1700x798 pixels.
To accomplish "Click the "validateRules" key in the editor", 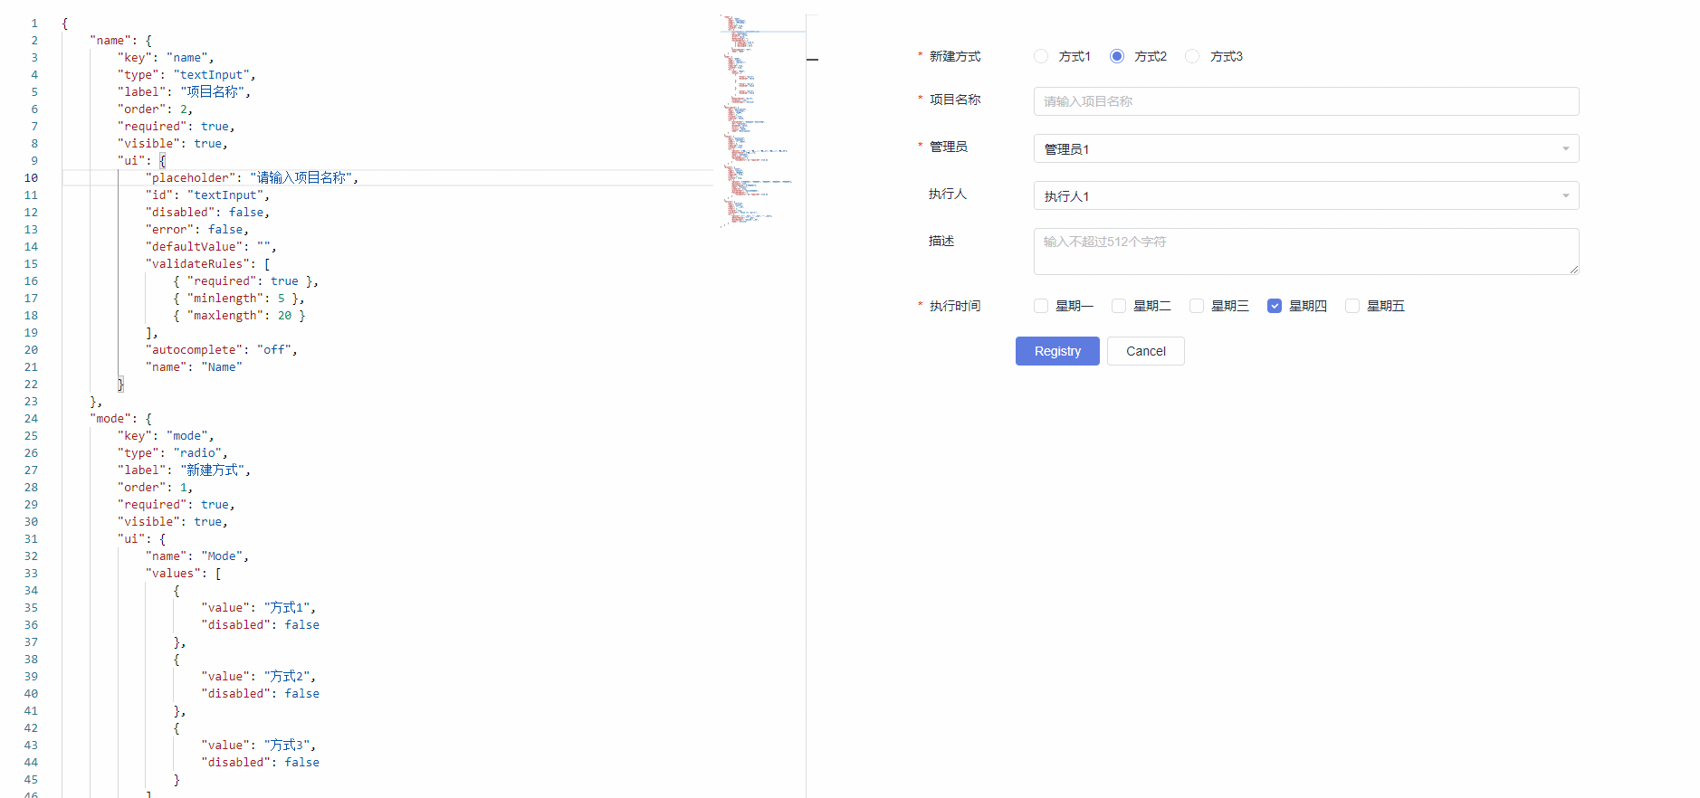I will pos(198,264).
